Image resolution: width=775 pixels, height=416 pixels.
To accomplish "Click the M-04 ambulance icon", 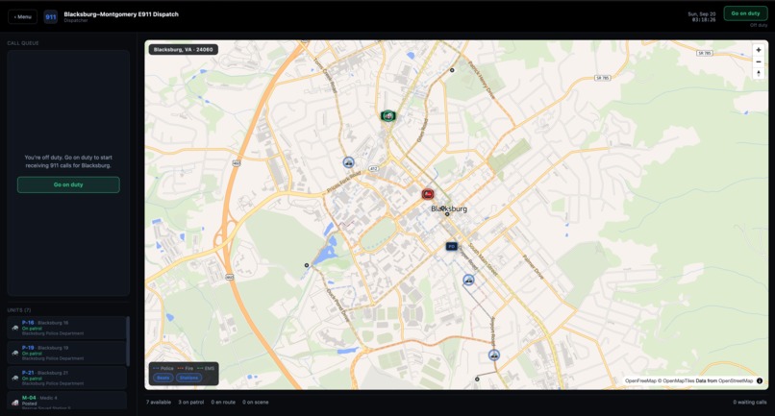I will (x=14, y=403).
